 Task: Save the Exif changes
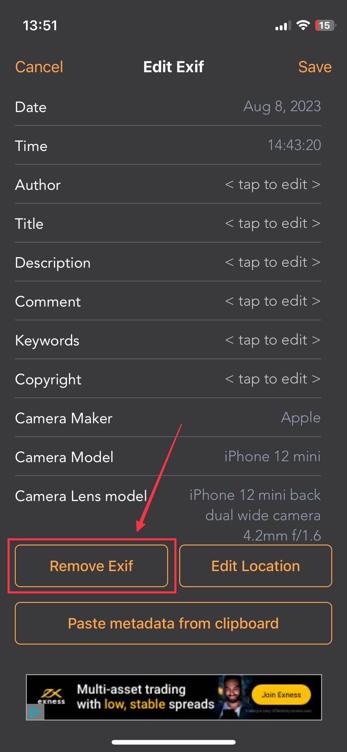(315, 67)
